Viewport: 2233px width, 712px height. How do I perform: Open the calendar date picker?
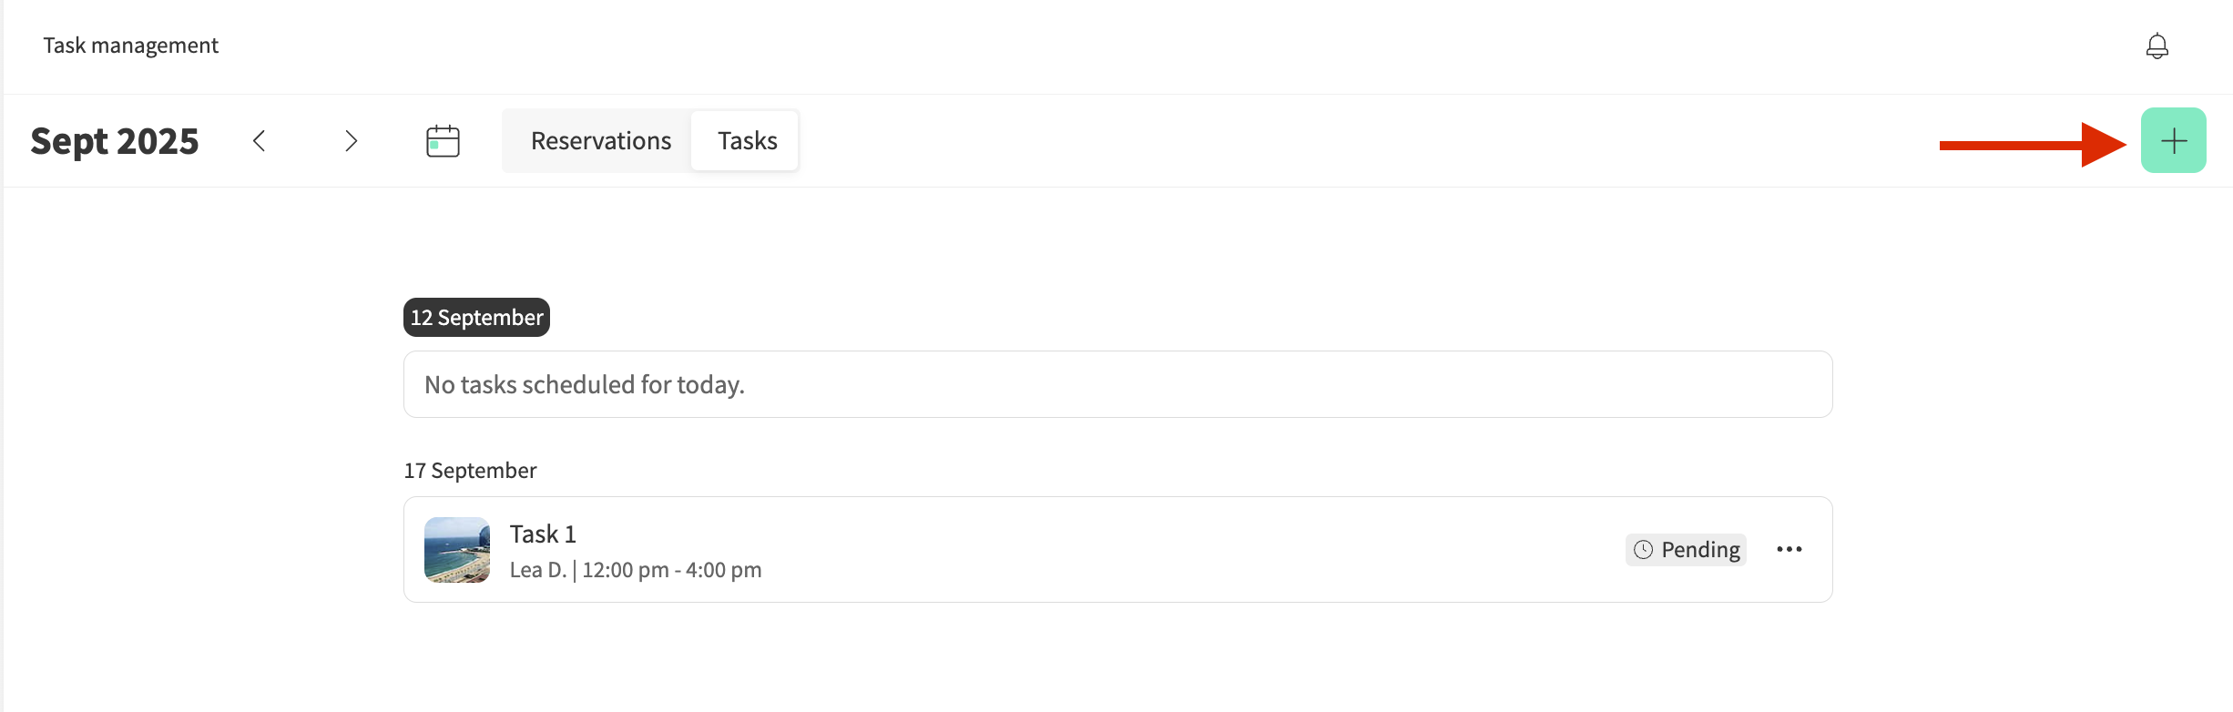pyautogui.click(x=443, y=141)
